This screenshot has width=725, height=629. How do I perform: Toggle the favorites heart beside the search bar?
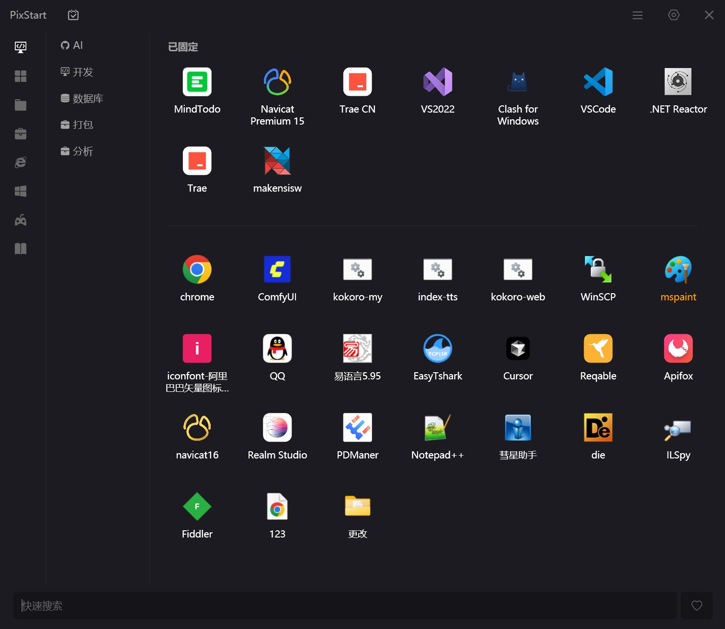tap(697, 606)
